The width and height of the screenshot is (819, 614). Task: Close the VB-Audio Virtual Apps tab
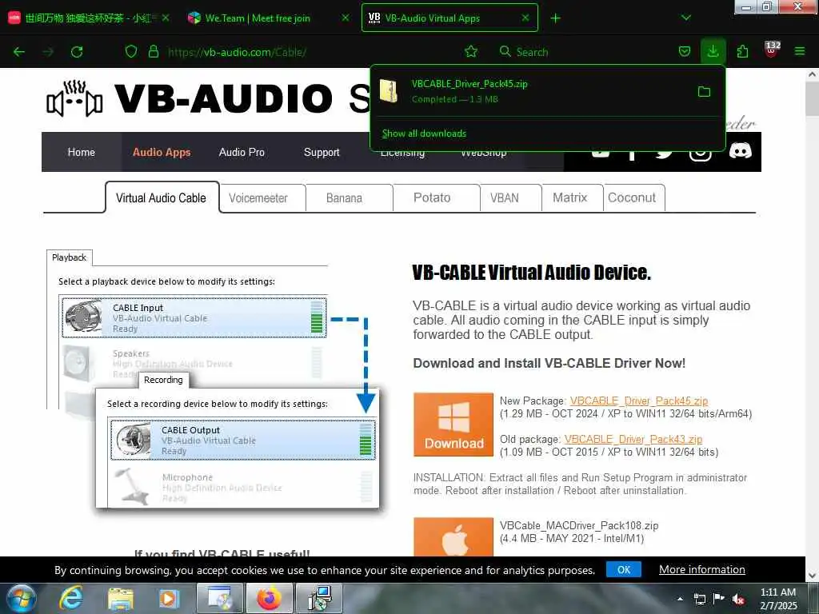coord(525,18)
